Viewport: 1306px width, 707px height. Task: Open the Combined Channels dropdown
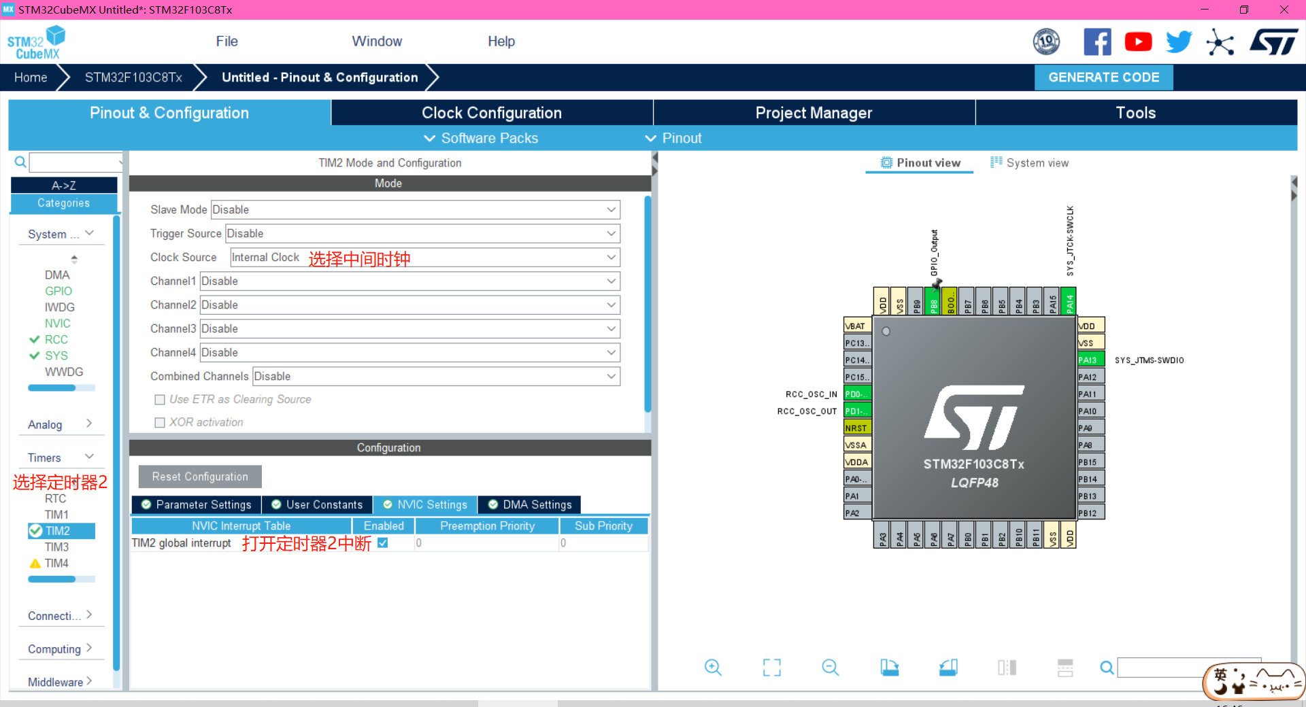tap(436, 376)
